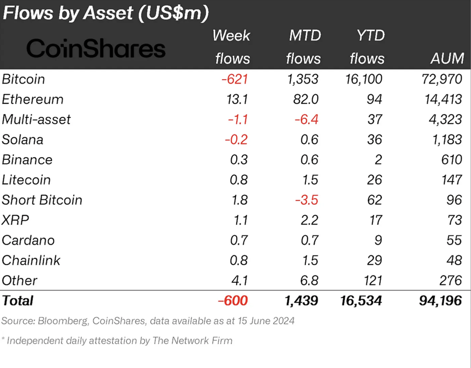The image size is (471, 368).
Task: Click the Solana row label
Action: (x=23, y=139)
